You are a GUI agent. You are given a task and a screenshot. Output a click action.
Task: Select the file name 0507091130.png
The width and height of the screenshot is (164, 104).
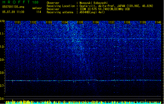point(13,7)
